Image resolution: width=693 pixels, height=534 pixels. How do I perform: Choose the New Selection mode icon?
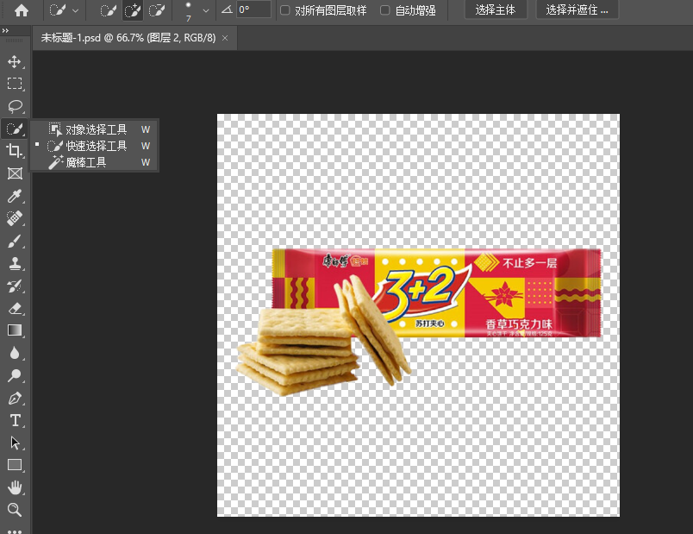[x=109, y=9]
